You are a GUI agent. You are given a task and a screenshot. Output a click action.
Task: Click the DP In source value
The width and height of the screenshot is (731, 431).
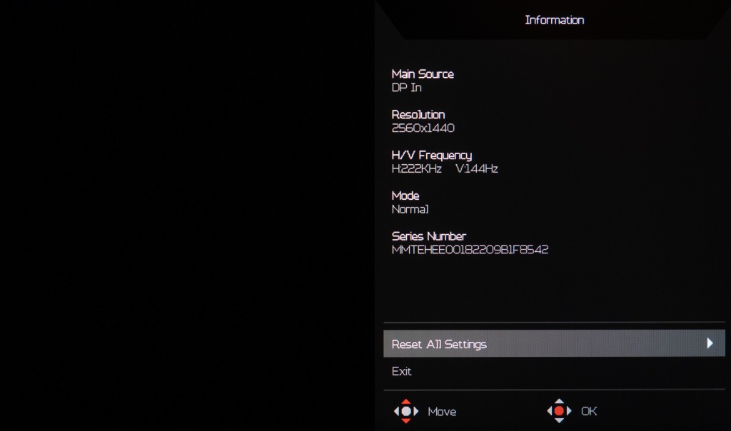(406, 88)
